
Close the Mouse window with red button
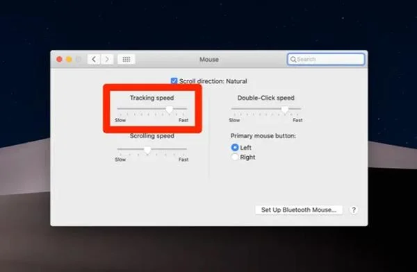pos(59,59)
